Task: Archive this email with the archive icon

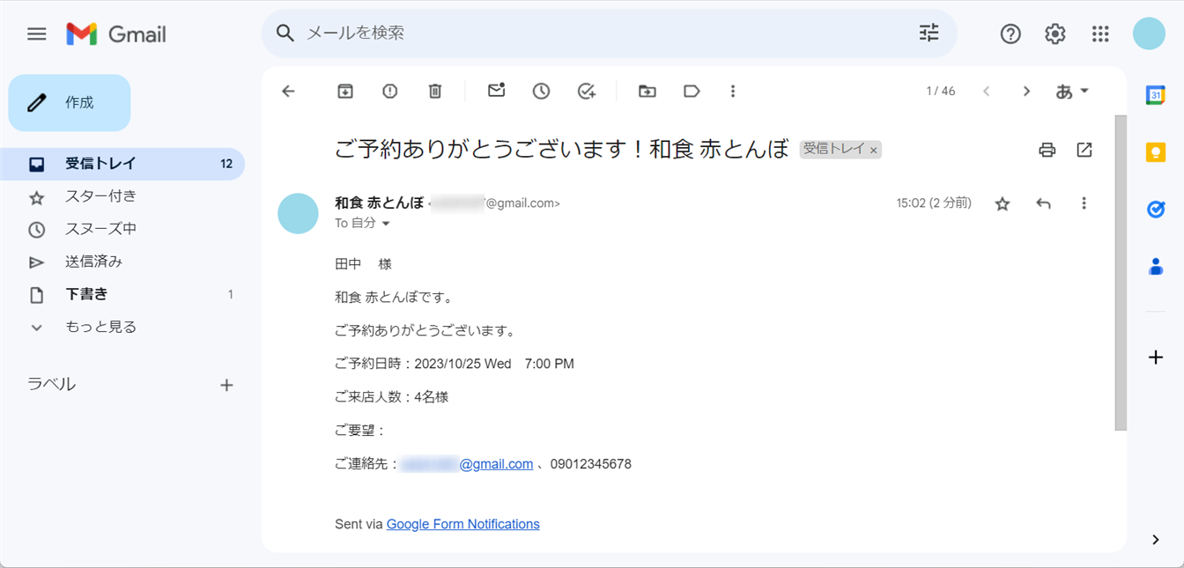Action: pyautogui.click(x=345, y=92)
